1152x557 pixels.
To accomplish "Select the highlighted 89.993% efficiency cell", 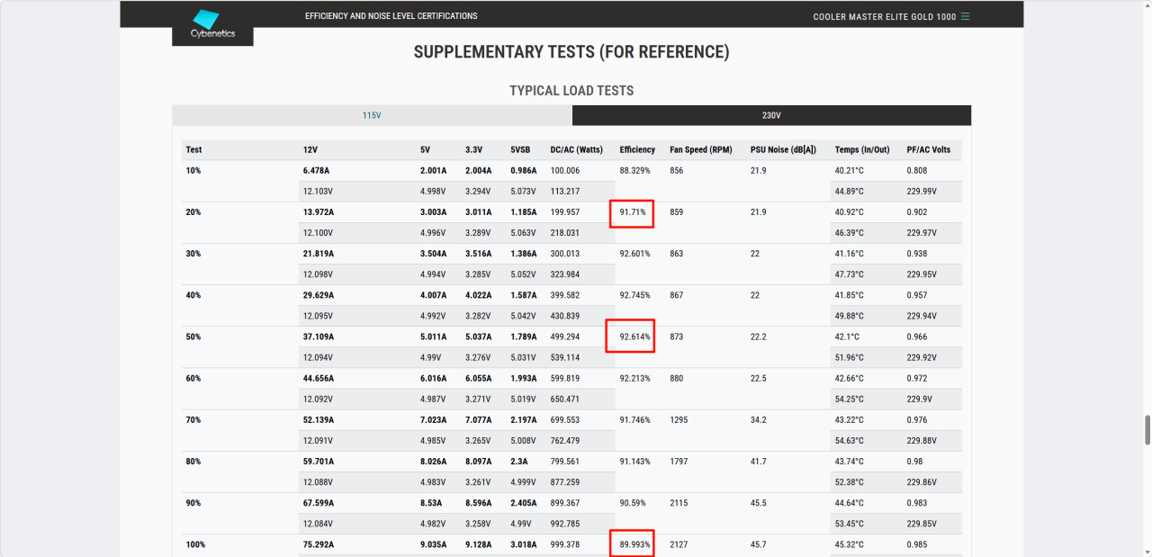I will [x=634, y=545].
